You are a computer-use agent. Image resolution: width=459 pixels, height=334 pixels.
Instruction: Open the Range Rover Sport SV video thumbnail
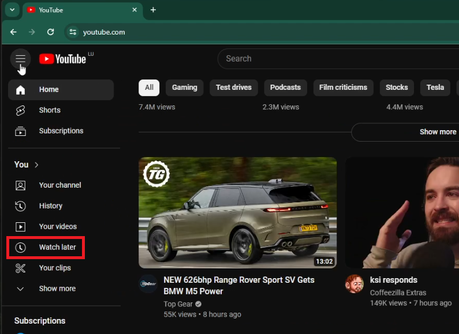[237, 212]
